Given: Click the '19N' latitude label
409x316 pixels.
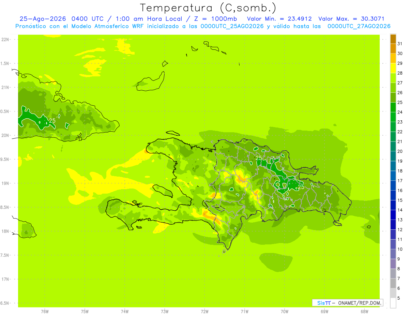Looking at the screenshot, I should tap(5, 183).
